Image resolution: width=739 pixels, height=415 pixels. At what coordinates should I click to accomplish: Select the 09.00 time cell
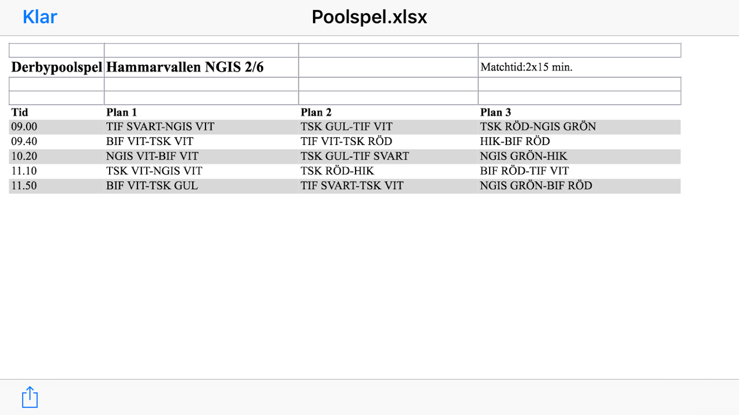tap(57, 126)
